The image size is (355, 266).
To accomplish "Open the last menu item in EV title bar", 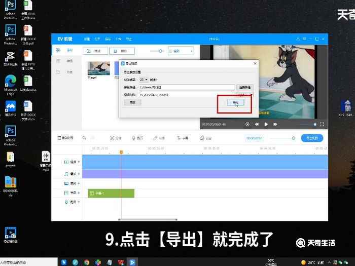I will [x=129, y=39].
